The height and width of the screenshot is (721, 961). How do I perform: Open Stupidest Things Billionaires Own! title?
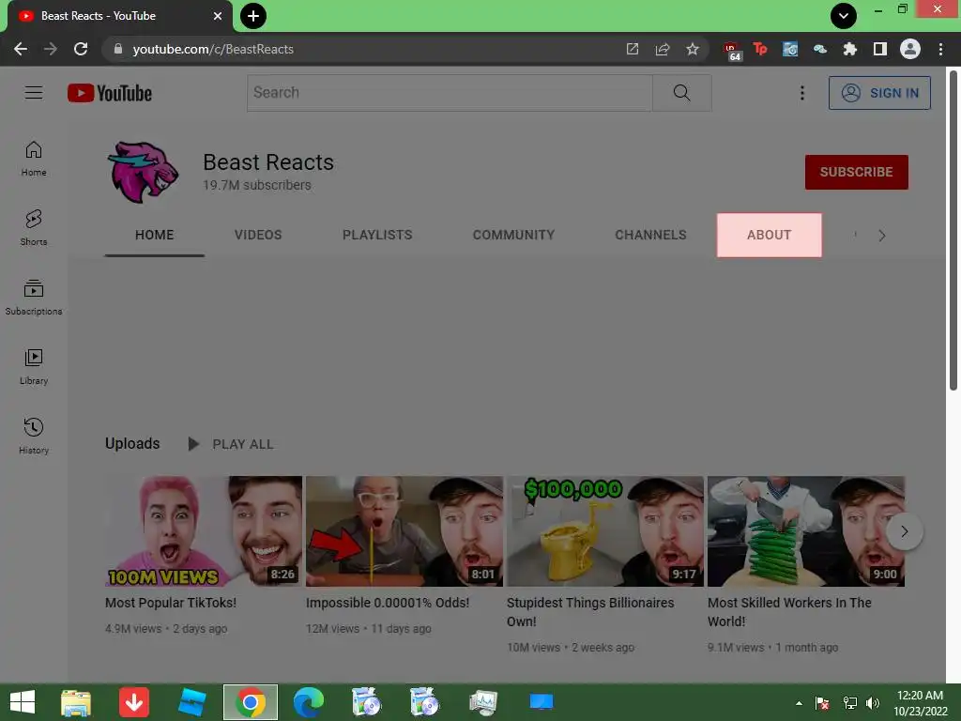590,612
